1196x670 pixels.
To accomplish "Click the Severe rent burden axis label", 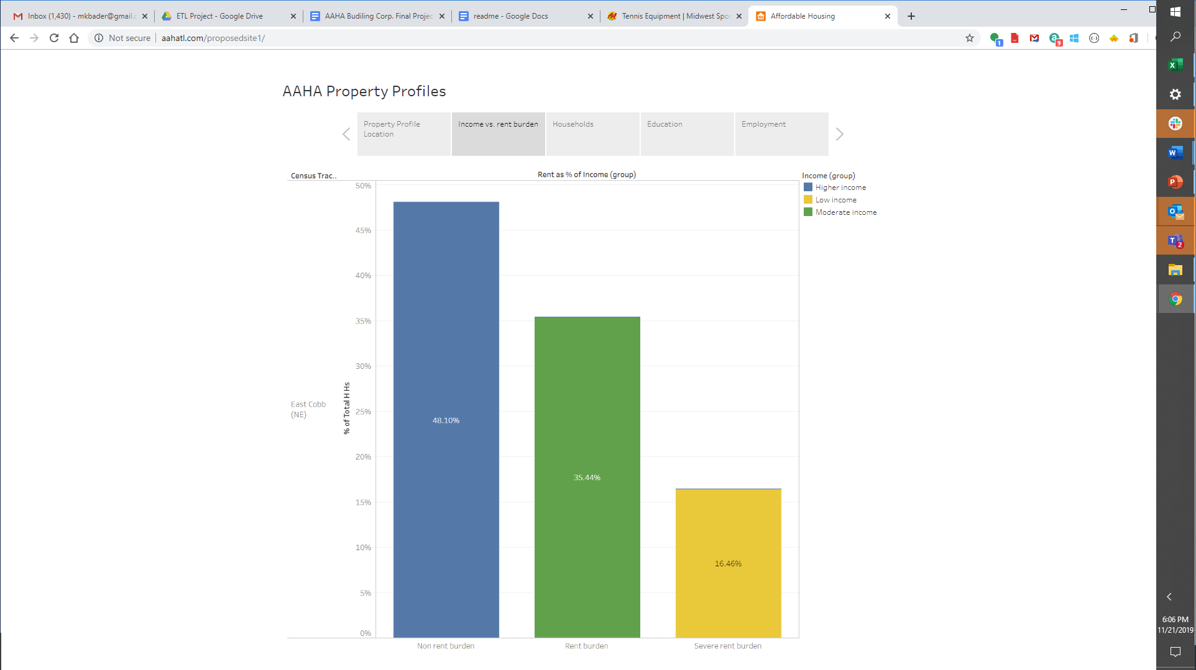I will tap(728, 646).
